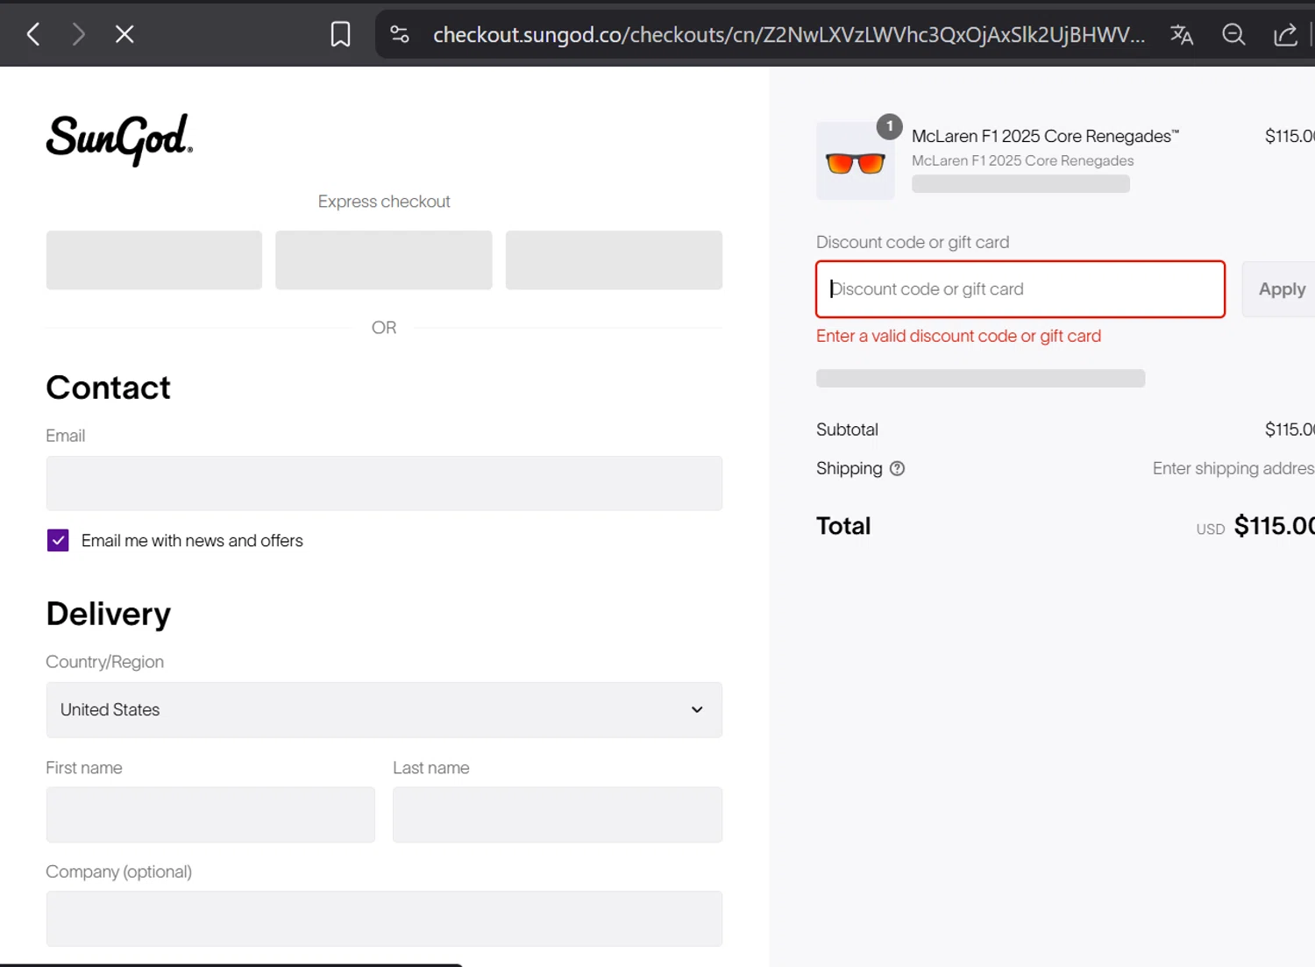The width and height of the screenshot is (1315, 967).
Task: Expand the Country/Region dropdown
Action: 384,709
